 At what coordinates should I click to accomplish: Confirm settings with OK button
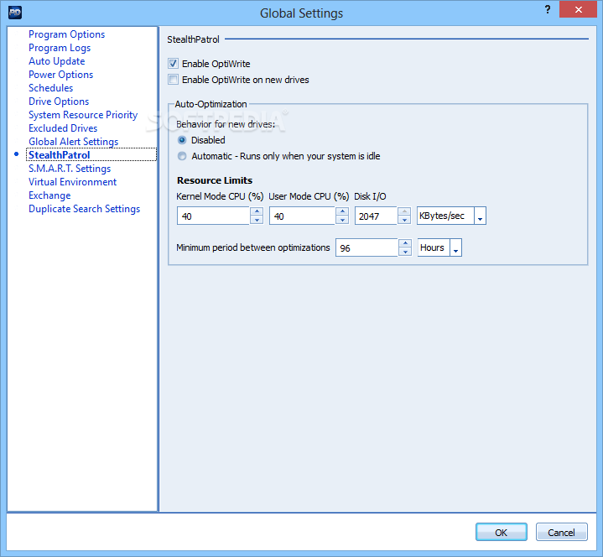coord(501,533)
